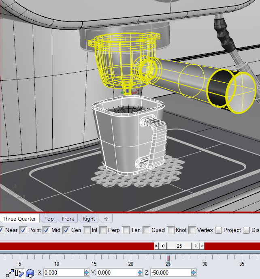This screenshot has height=279, width=260.
Task: Add a new viewport tab with plus
Action: (106, 219)
